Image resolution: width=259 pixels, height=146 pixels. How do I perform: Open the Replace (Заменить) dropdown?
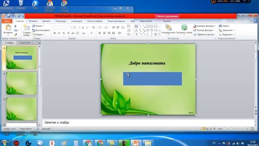coord(227,30)
